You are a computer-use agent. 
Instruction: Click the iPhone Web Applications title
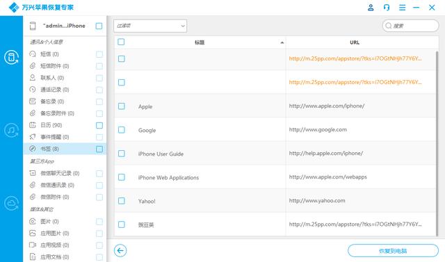(168, 178)
